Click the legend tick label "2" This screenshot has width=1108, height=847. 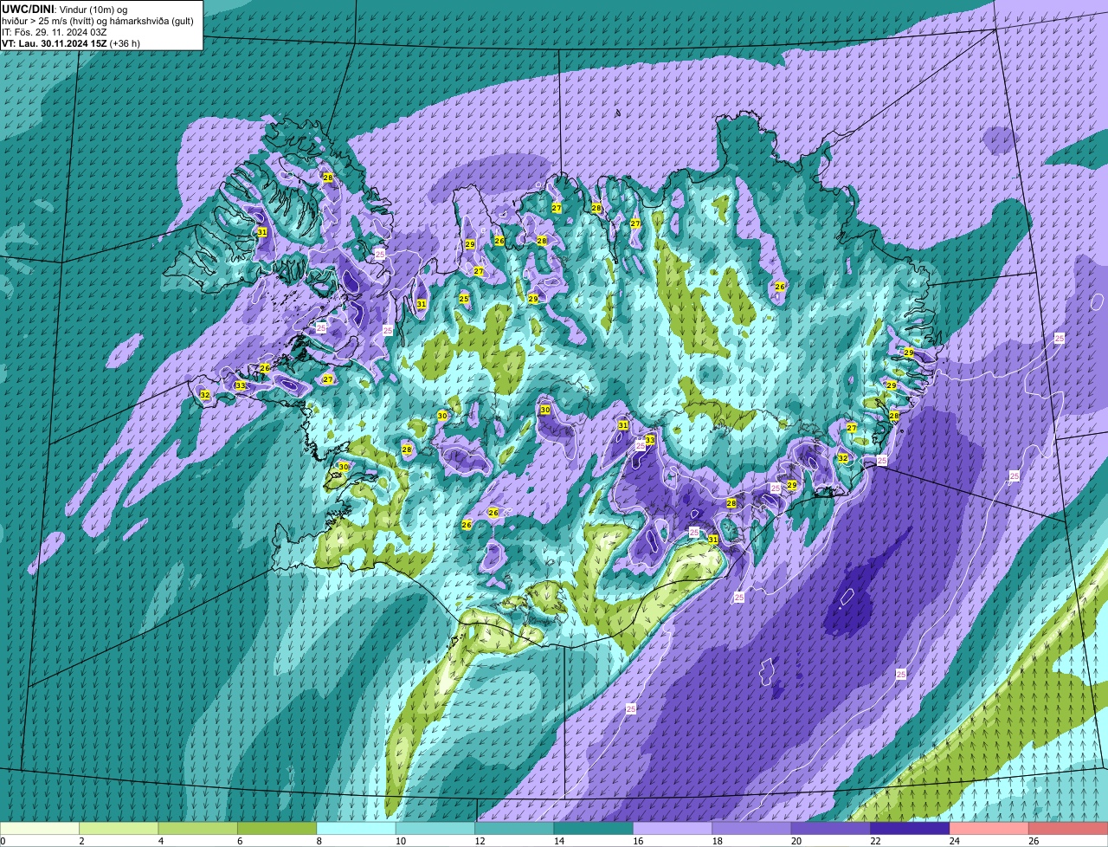(81, 841)
